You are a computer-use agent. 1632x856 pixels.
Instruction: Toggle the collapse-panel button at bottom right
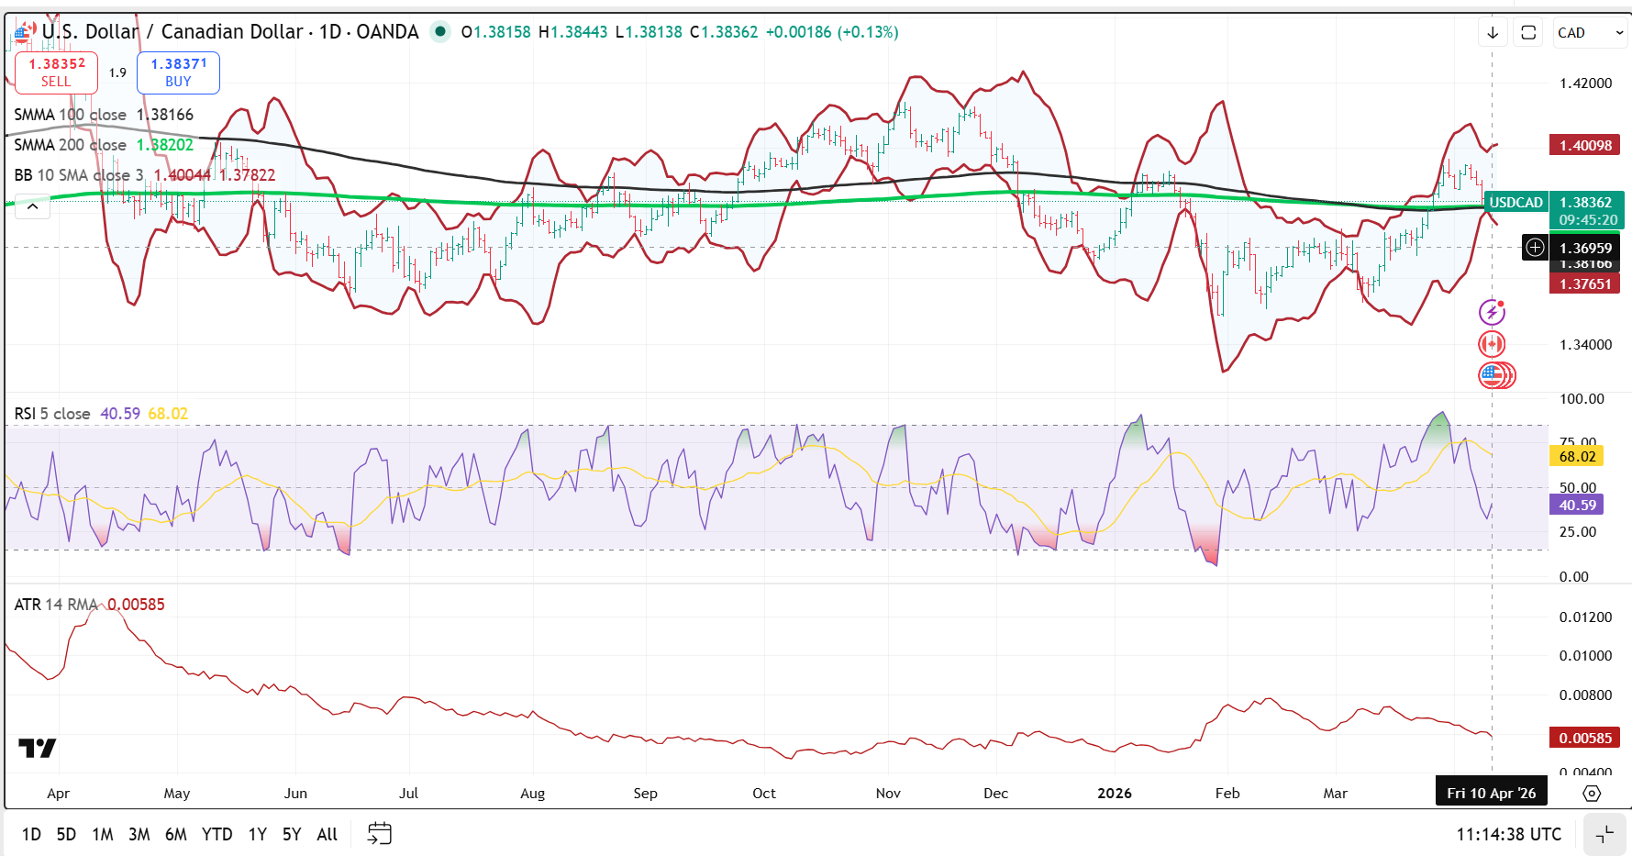coord(1604,834)
